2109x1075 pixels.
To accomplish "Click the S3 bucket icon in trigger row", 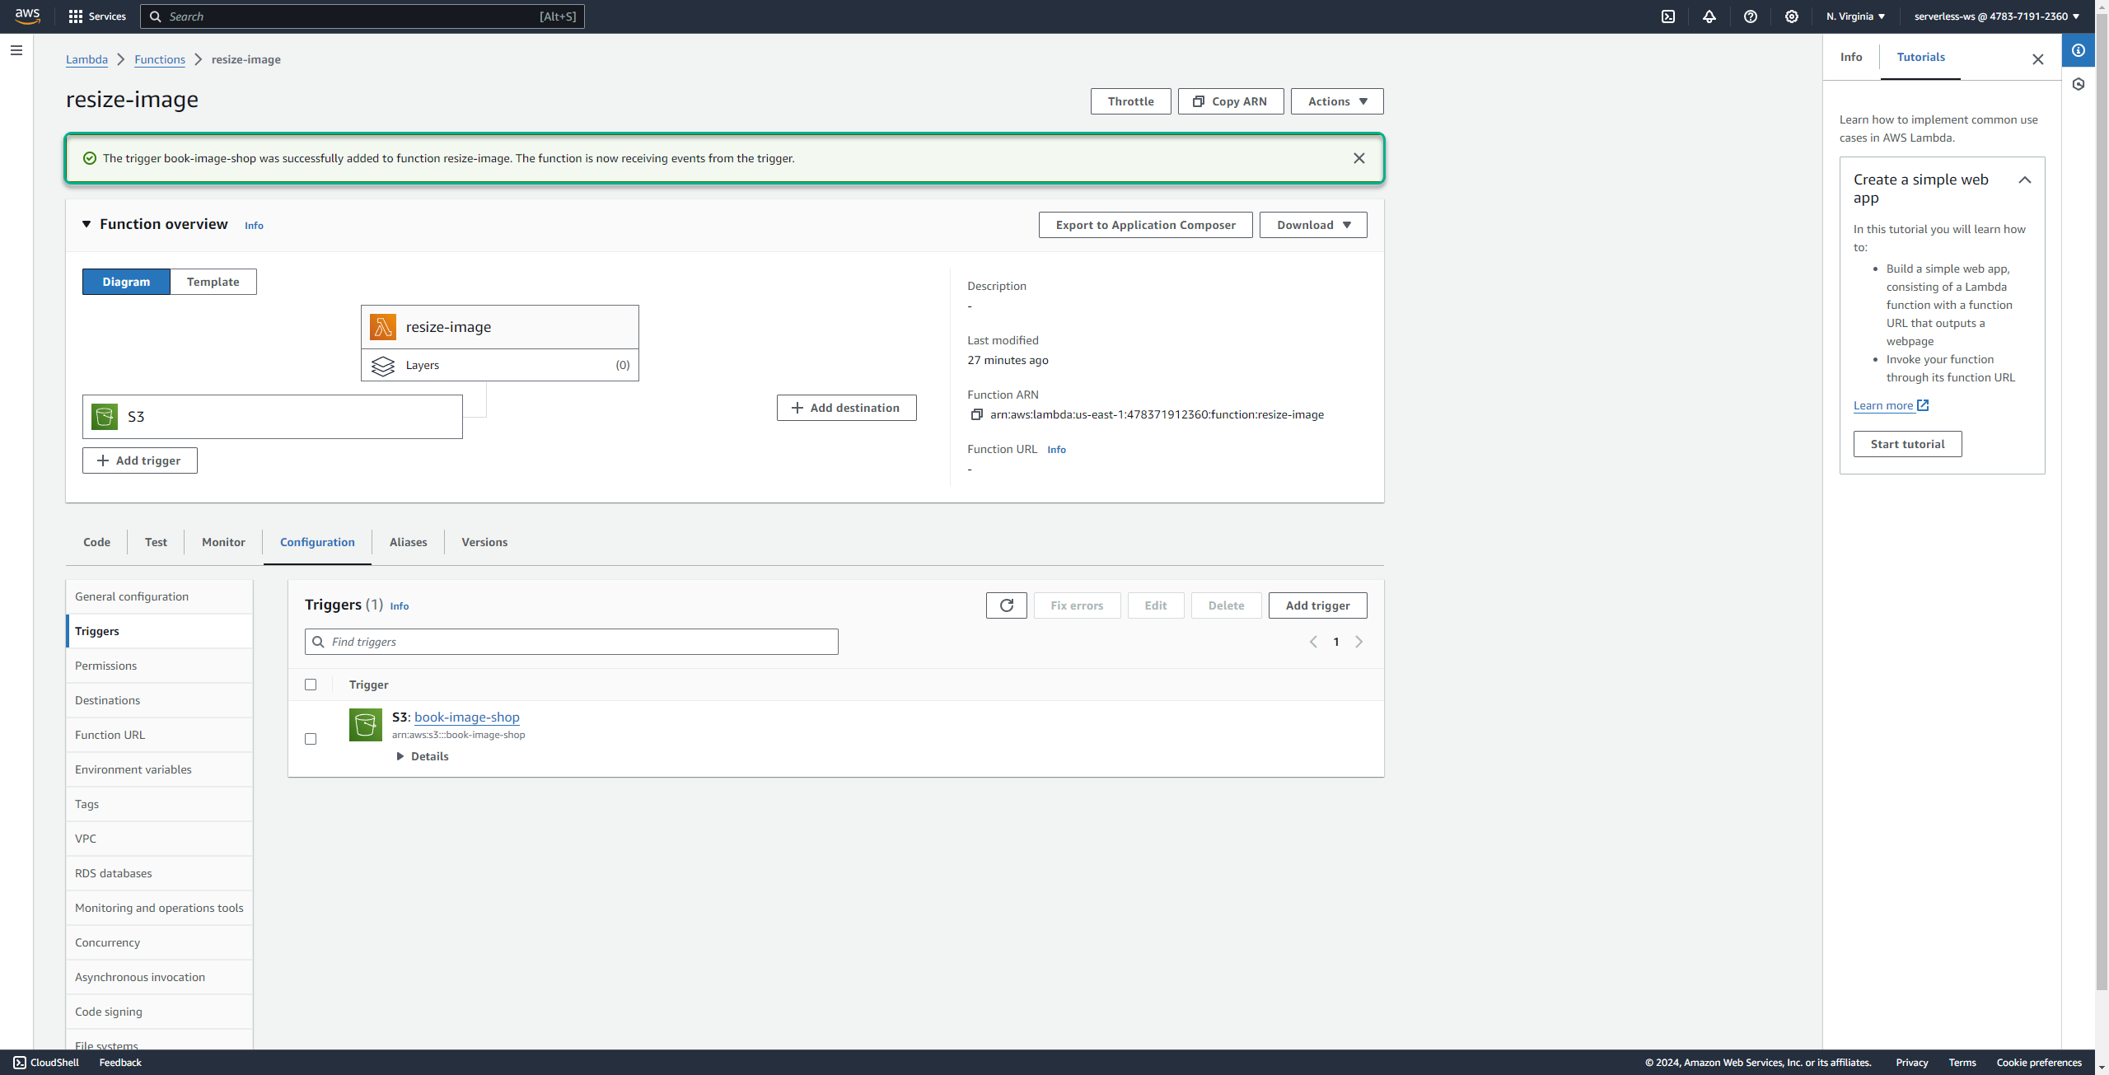I will [366, 725].
